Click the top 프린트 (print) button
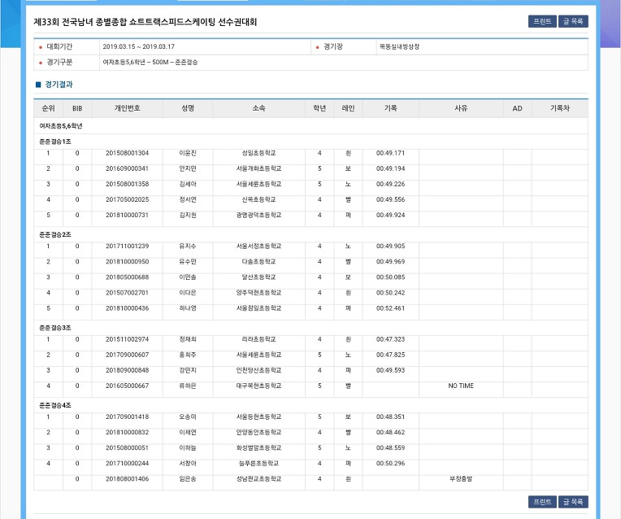This screenshot has height=519, width=621. point(542,21)
